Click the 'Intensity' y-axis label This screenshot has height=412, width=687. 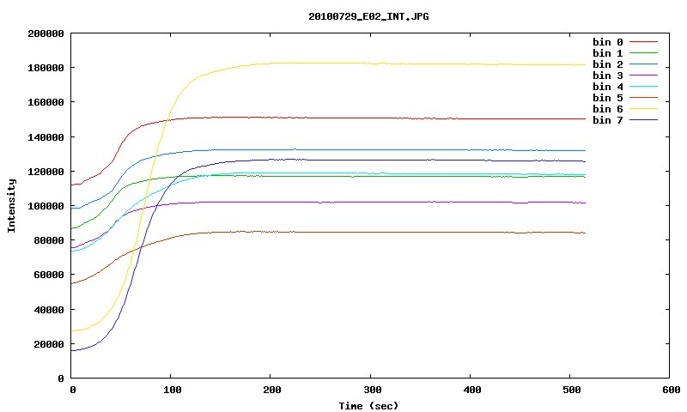(11, 206)
